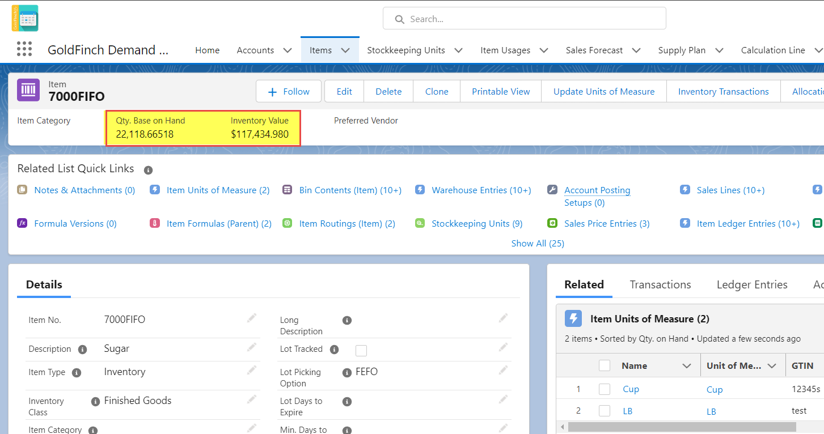This screenshot has width=824, height=434.
Task: Open the App Launcher dots grid
Action: pyautogui.click(x=24, y=49)
